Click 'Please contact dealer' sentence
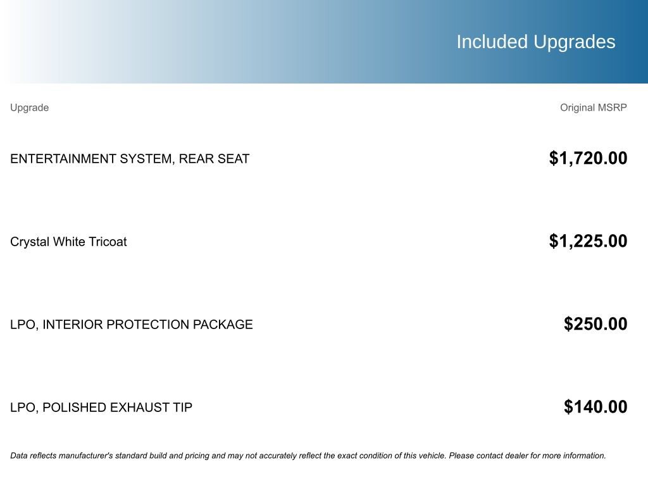Image resolution: width=648 pixels, height=486 pixels. click(527, 456)
